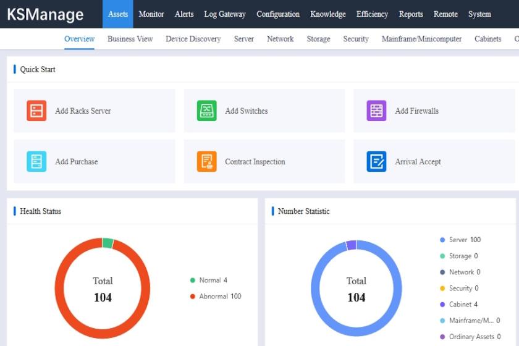519x346 pixels.
Task: Open the Log Gateway menu
Action: (225, 14)
